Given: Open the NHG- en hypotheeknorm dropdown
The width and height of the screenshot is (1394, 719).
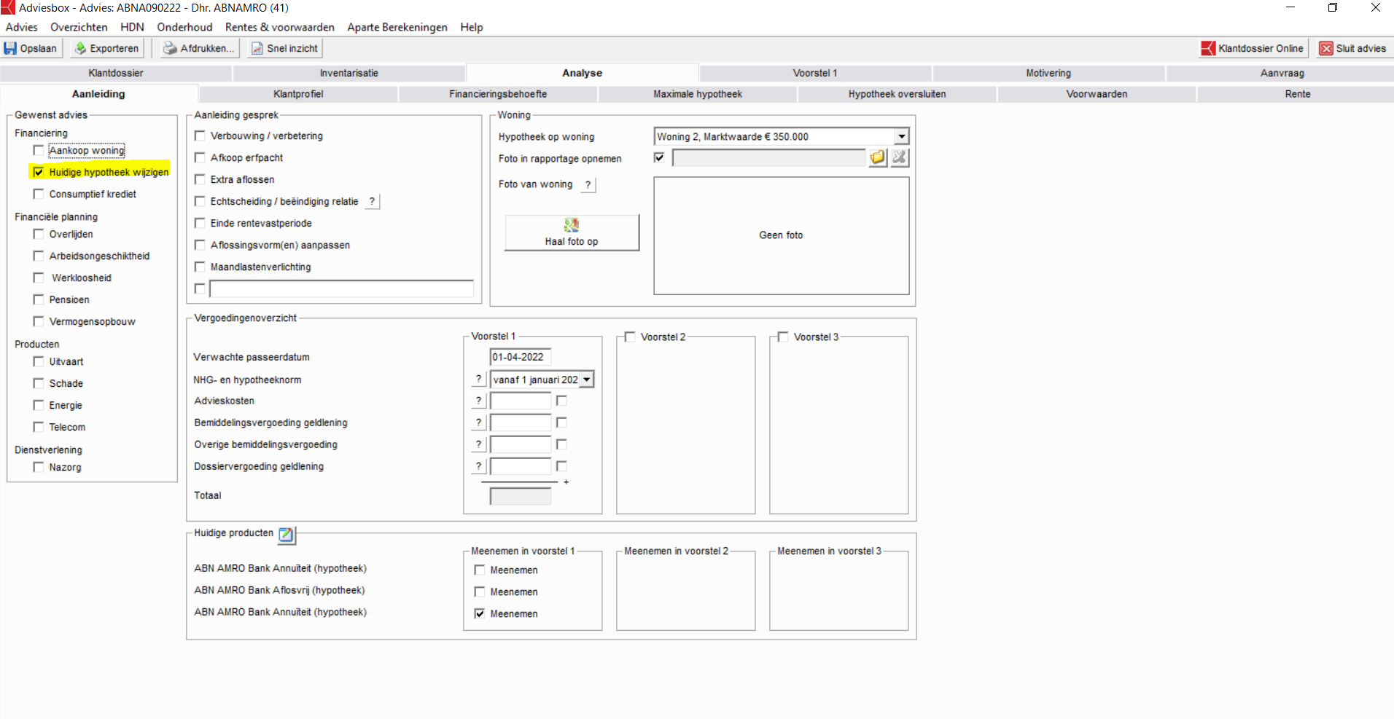Looking at the screenshot, I should (587, 380).
